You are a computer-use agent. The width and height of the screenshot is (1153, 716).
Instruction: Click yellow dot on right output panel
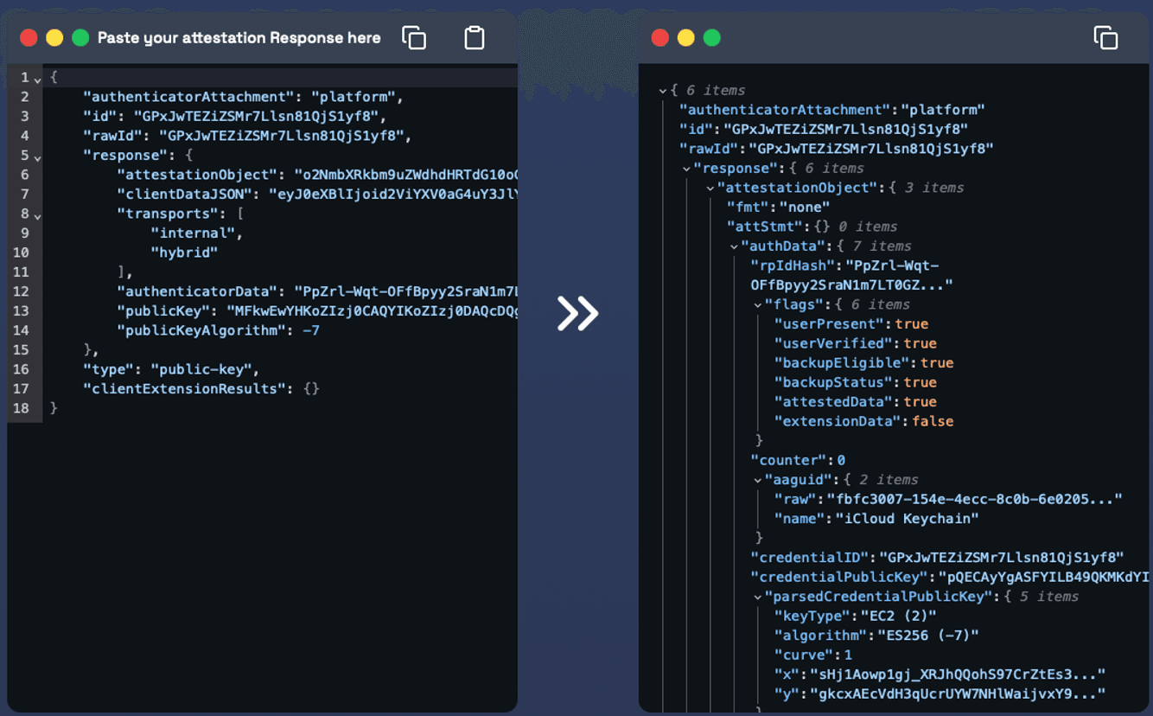click(686, 37)
